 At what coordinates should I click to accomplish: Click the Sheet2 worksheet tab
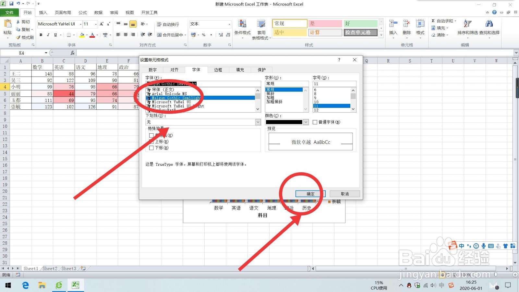coord(50,269)
